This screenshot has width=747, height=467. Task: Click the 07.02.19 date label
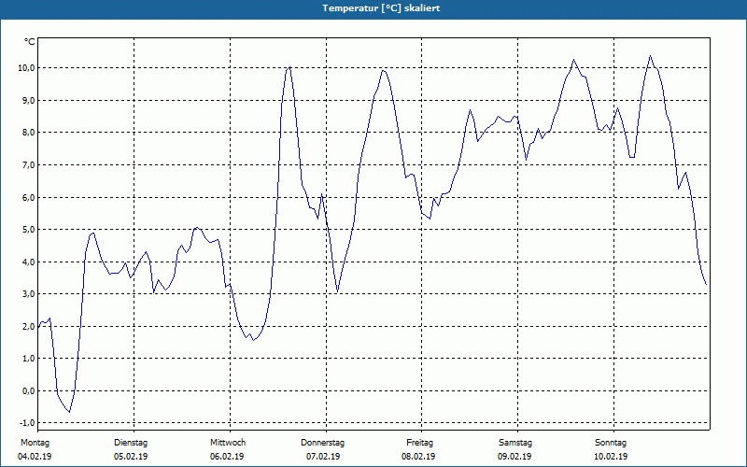click(323, 457)
